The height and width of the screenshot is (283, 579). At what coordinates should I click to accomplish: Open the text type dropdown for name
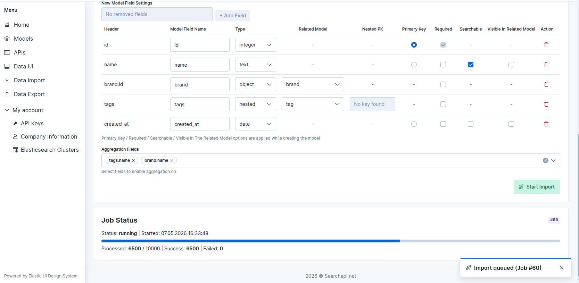pyautogui.click(x=256, y=65)
